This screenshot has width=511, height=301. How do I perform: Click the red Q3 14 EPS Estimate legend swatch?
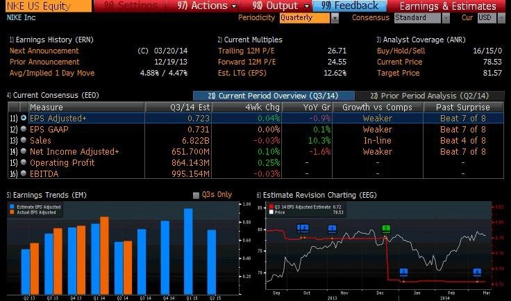tap(271, 207)
